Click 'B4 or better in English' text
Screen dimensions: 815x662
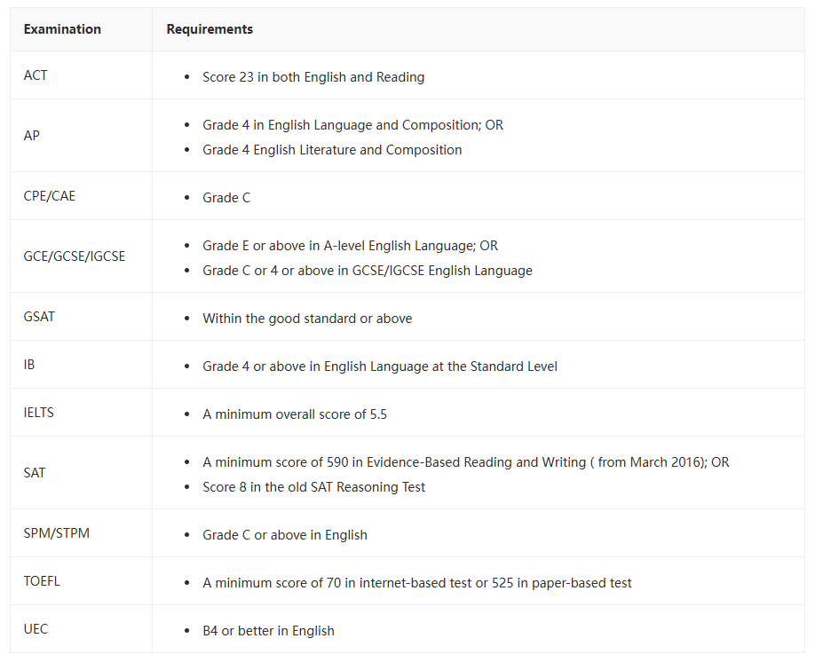(x=268, y=630)
